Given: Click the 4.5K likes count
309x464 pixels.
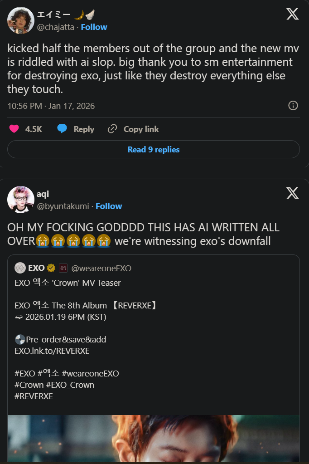Looking at the screenshot, I should tap(34, 129).
